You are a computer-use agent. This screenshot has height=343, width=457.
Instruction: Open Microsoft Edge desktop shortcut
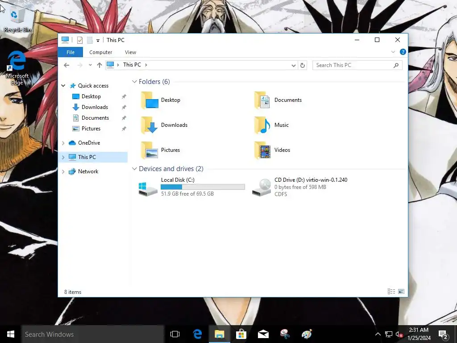click(x=17, y=68)
